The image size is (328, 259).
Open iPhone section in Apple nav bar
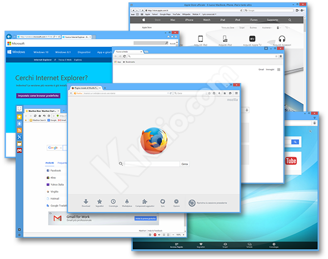(189, 20)
